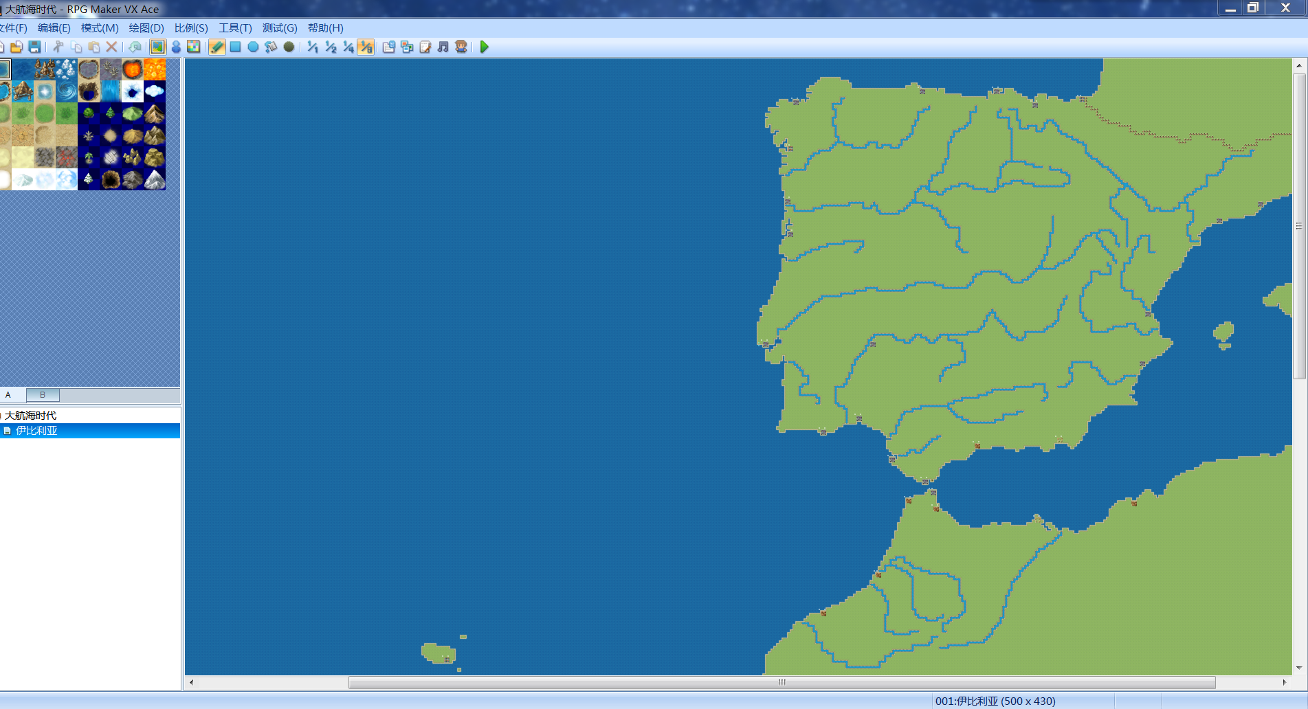Save the project with floppy icon
Viewport: 1308px width, 709px height.
click(x=34, y=47)
